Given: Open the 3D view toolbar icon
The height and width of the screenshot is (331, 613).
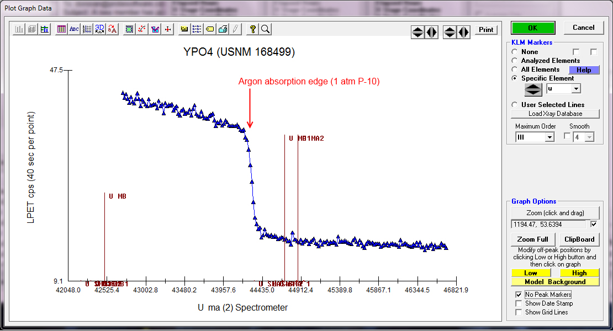Looking at the screenshot, I should [100, 29].
